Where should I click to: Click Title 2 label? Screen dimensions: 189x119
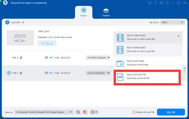(x=15, y=73)
